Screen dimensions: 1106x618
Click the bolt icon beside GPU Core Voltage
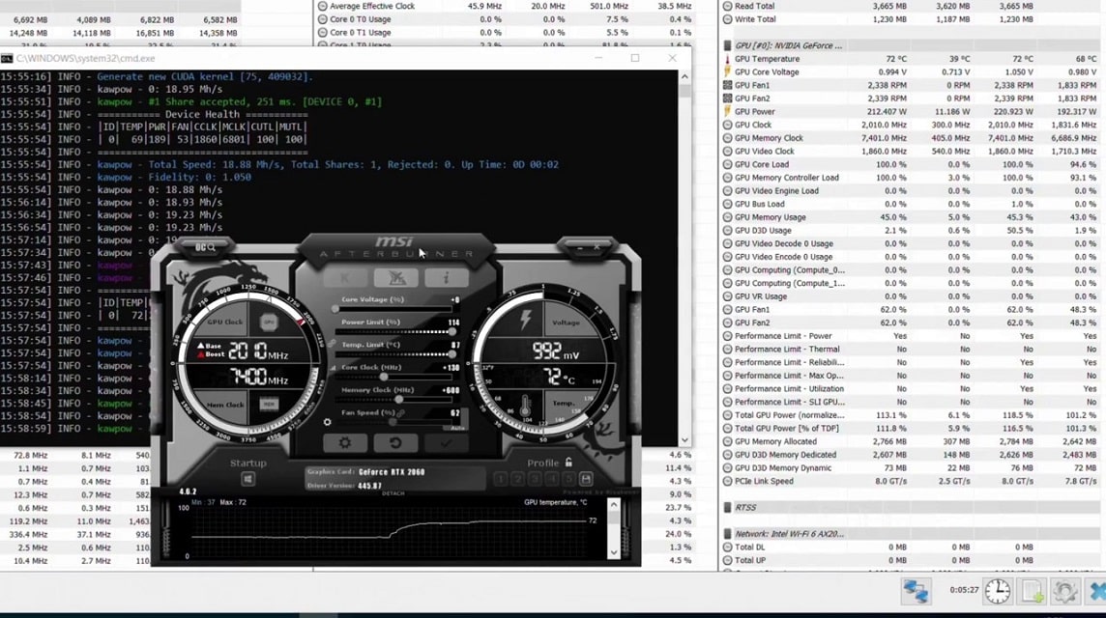click(727, 71)
